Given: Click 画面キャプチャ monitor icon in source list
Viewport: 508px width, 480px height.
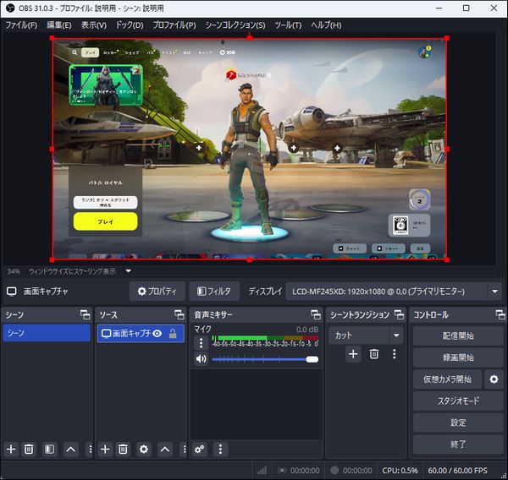Looking at the screenshot, I should coord(107,334).
